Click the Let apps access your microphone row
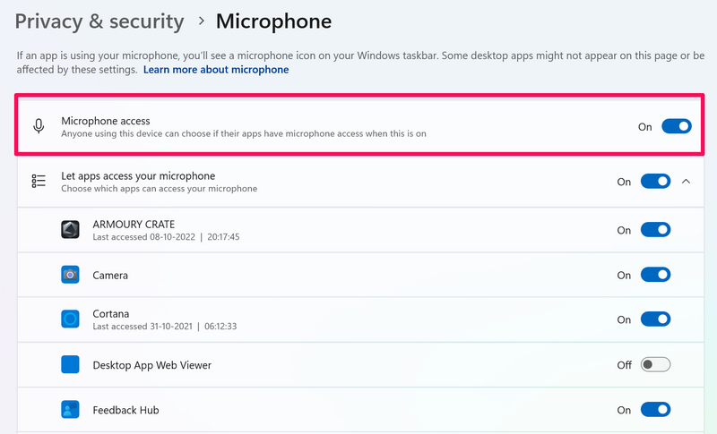 [314, 182]
